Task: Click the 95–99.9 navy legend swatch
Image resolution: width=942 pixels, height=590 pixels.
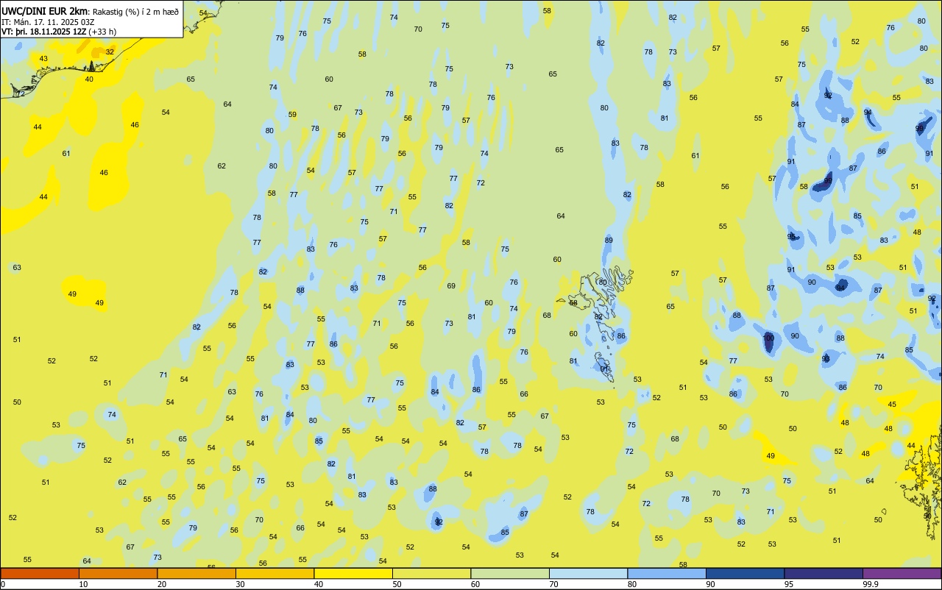Action: pyautogui.click(x=824, y=573)
